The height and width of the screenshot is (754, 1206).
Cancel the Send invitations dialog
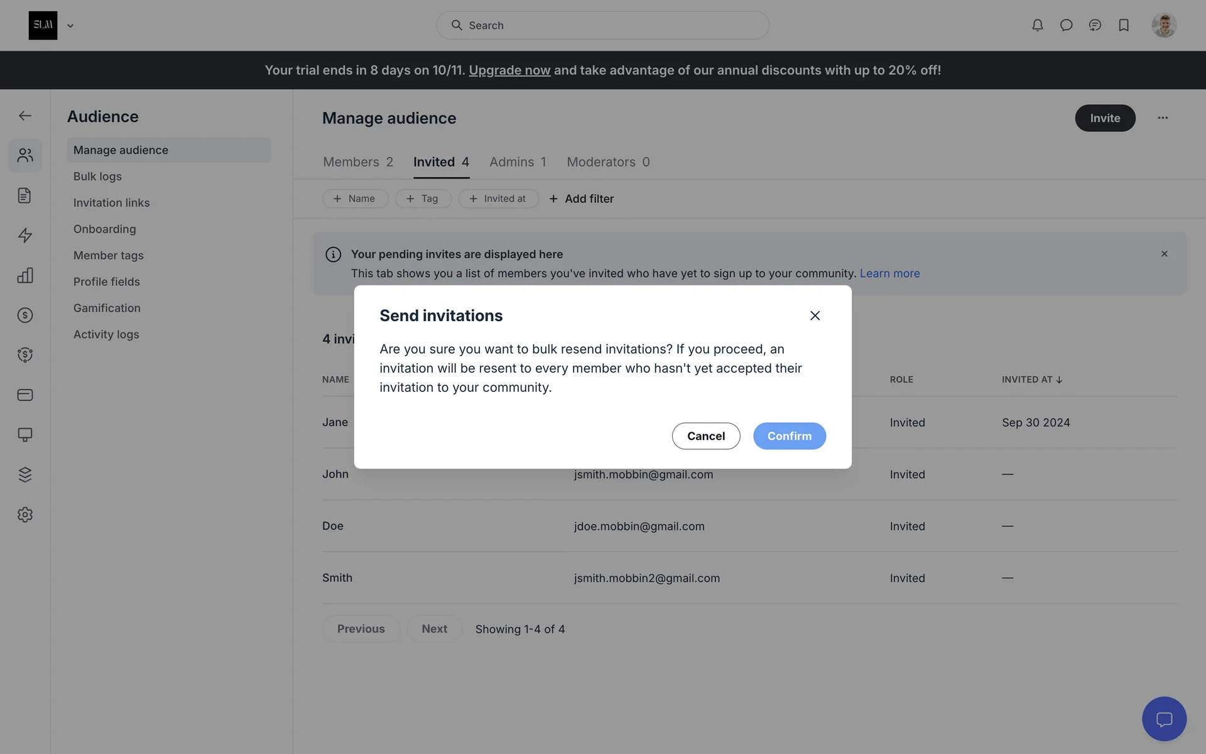(705, 436)
